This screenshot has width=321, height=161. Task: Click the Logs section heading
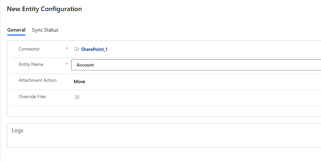[18, 130]
